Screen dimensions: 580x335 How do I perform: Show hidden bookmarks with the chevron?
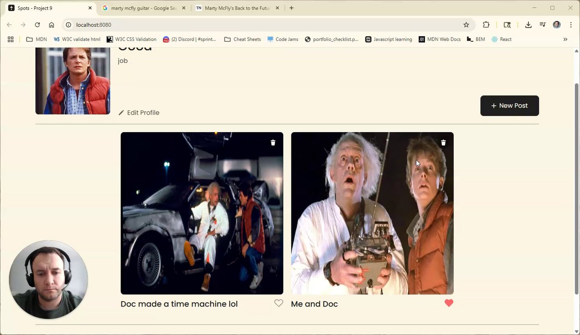(565, 39)
